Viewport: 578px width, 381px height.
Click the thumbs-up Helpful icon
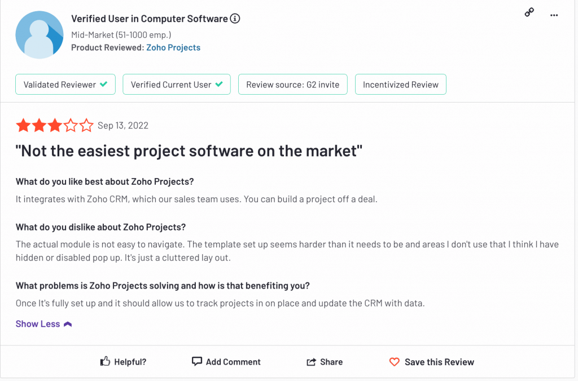(105, 361)
